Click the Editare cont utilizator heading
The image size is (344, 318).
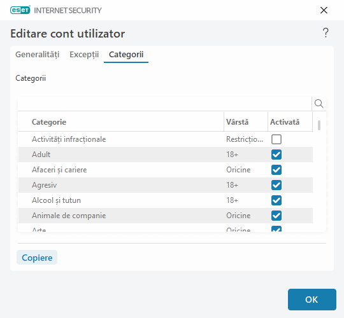pos(68,34)
